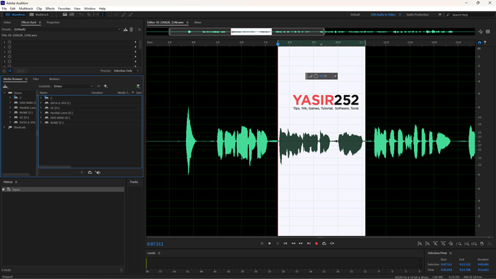Select the Razor tool in toolbar
Screen dimensions: 496x279
[89, 14]
